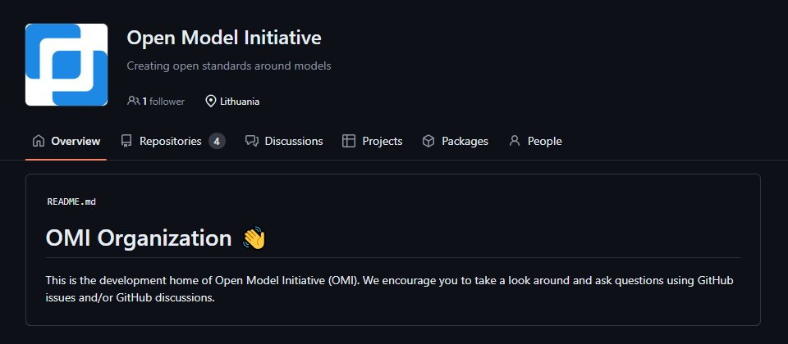Click the README.md file label
The image size is (788, 344).
point(71,201)
